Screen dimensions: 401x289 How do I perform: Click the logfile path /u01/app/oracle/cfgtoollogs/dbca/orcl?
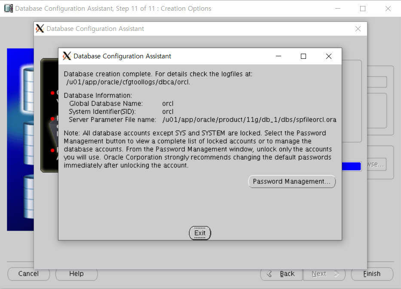point(128,82)
